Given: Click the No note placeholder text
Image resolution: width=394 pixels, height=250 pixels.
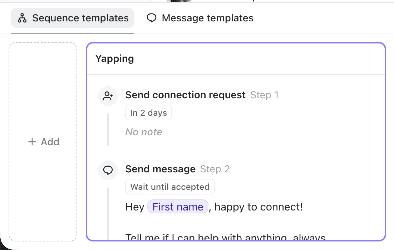Looking at the screenshot, I should (x=144, y=132).
